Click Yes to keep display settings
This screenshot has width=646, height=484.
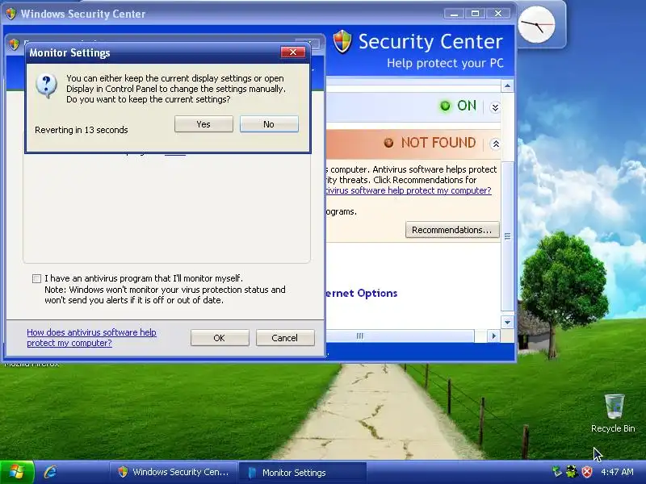tap(203, 124)
